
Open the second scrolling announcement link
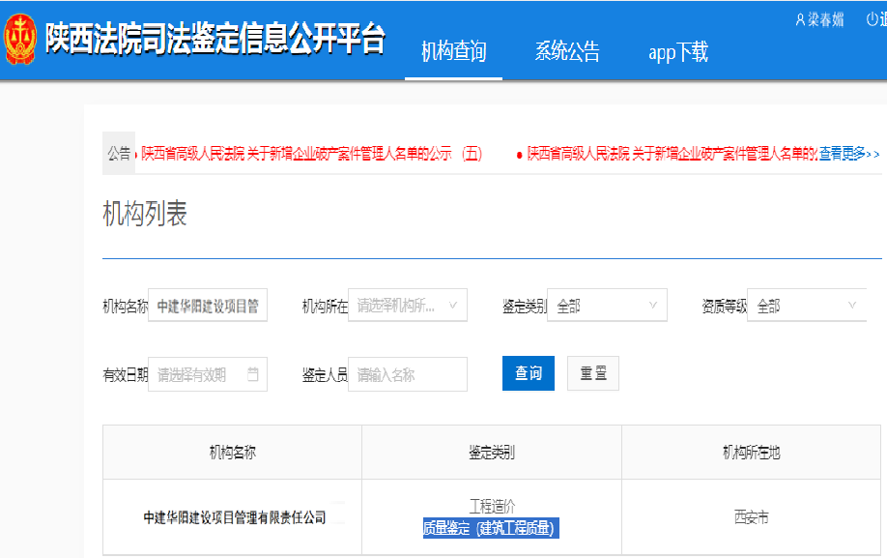pyautogui.click(x=672, y=154)
